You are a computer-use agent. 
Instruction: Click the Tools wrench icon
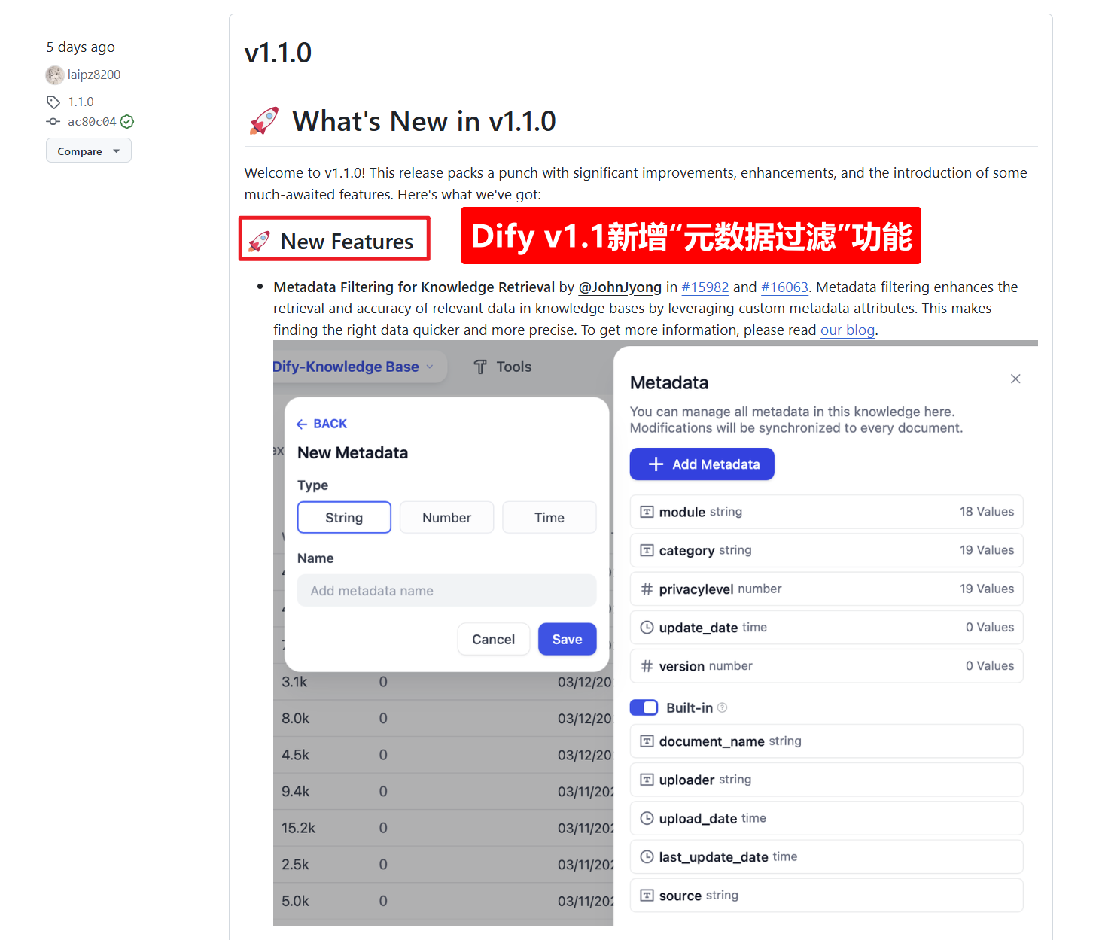[480, 367]
